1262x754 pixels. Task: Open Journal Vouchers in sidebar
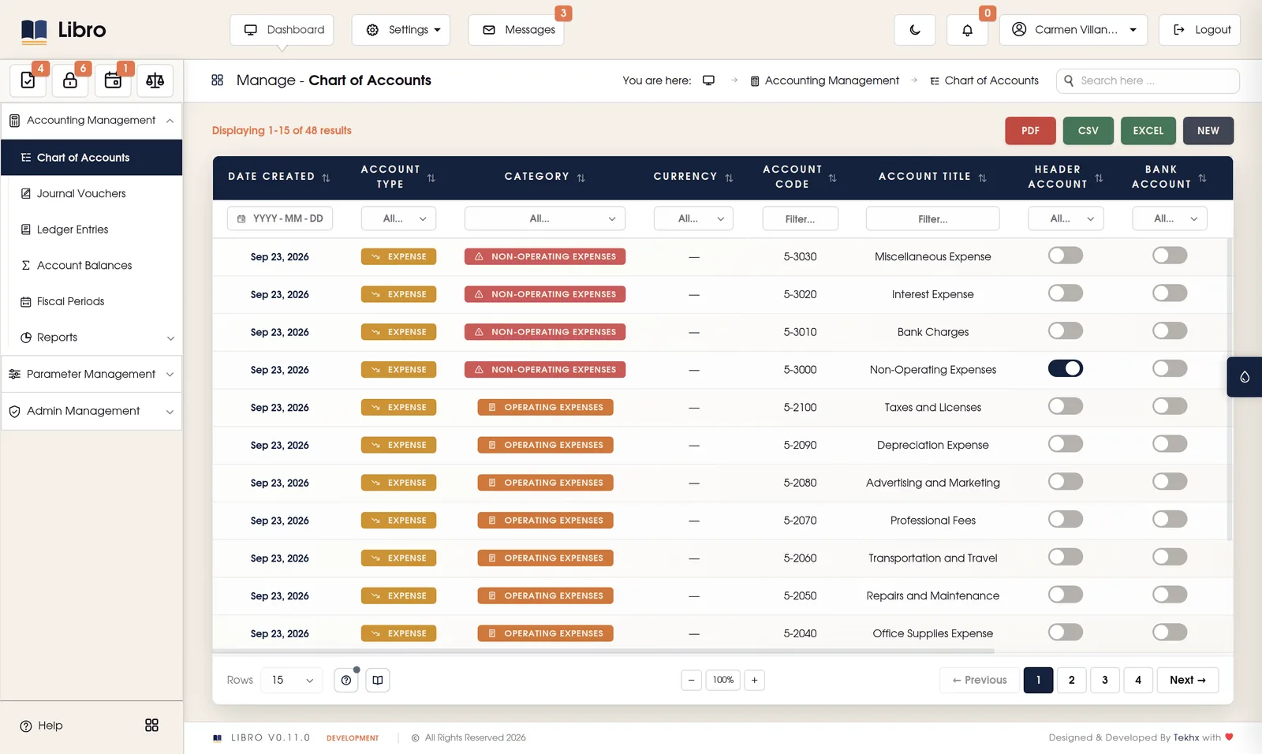click(x=81, y=193)
